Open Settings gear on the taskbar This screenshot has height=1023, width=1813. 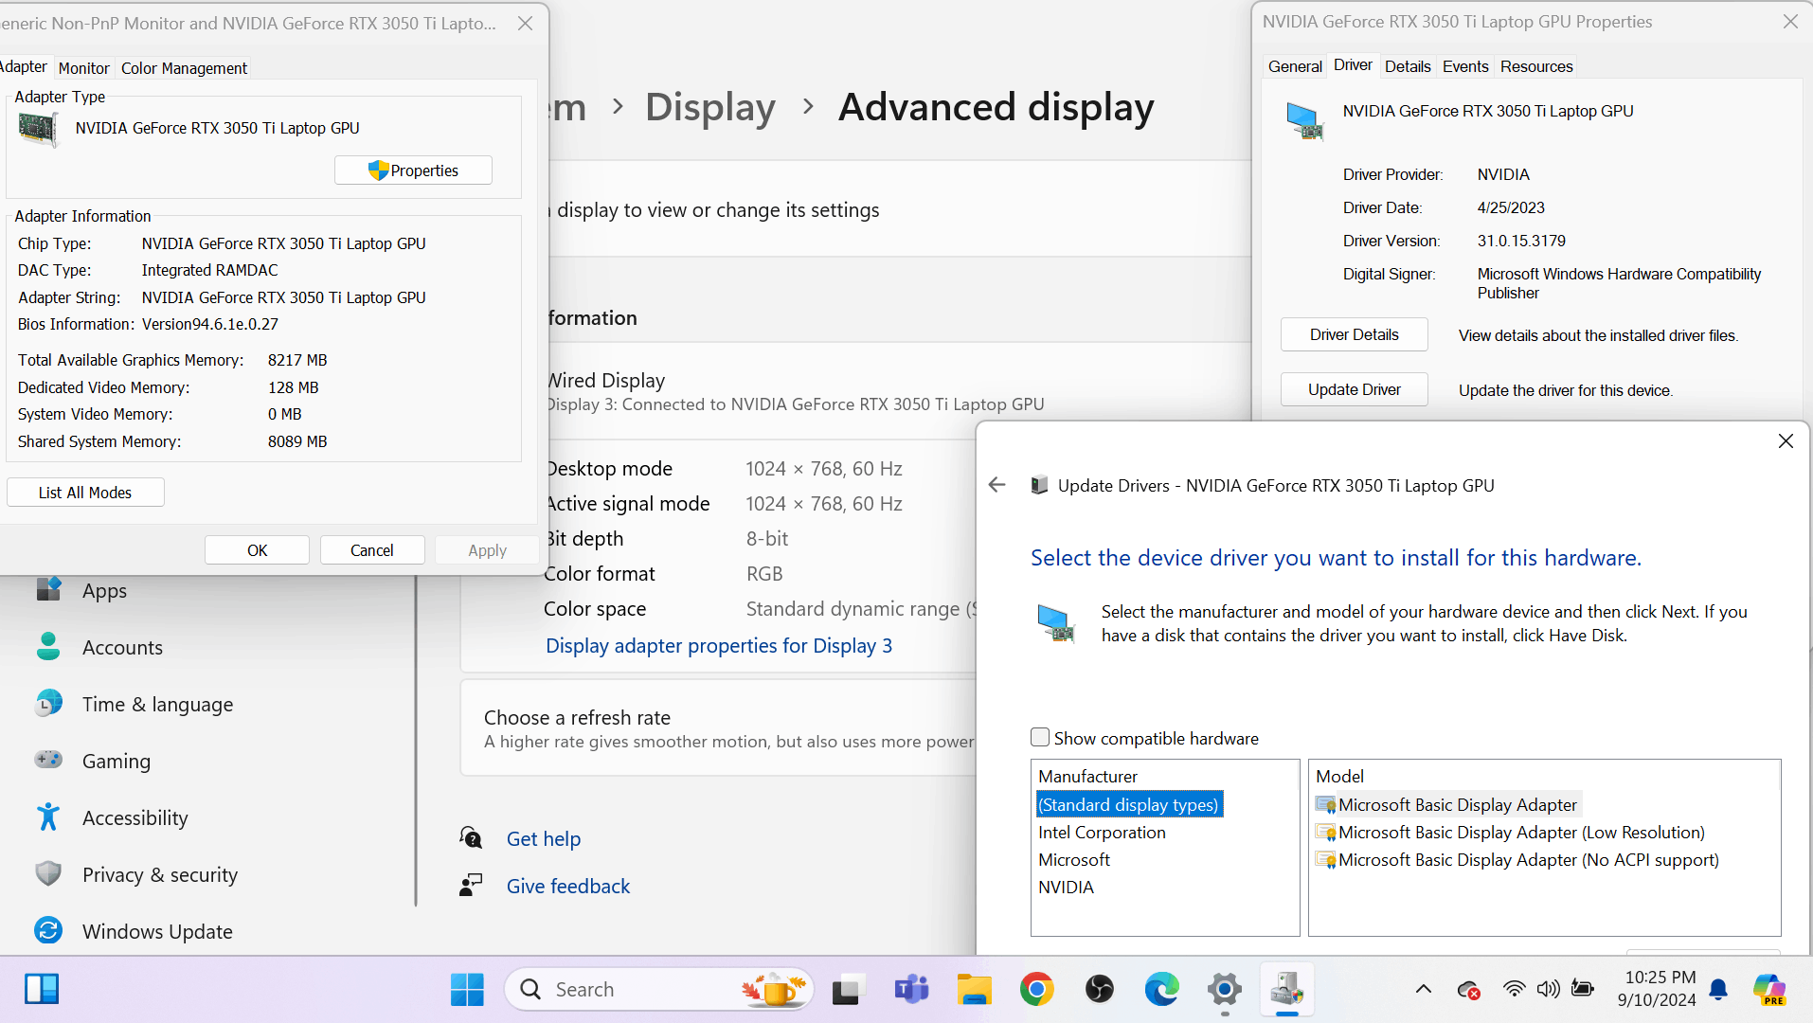[1225, 989]
